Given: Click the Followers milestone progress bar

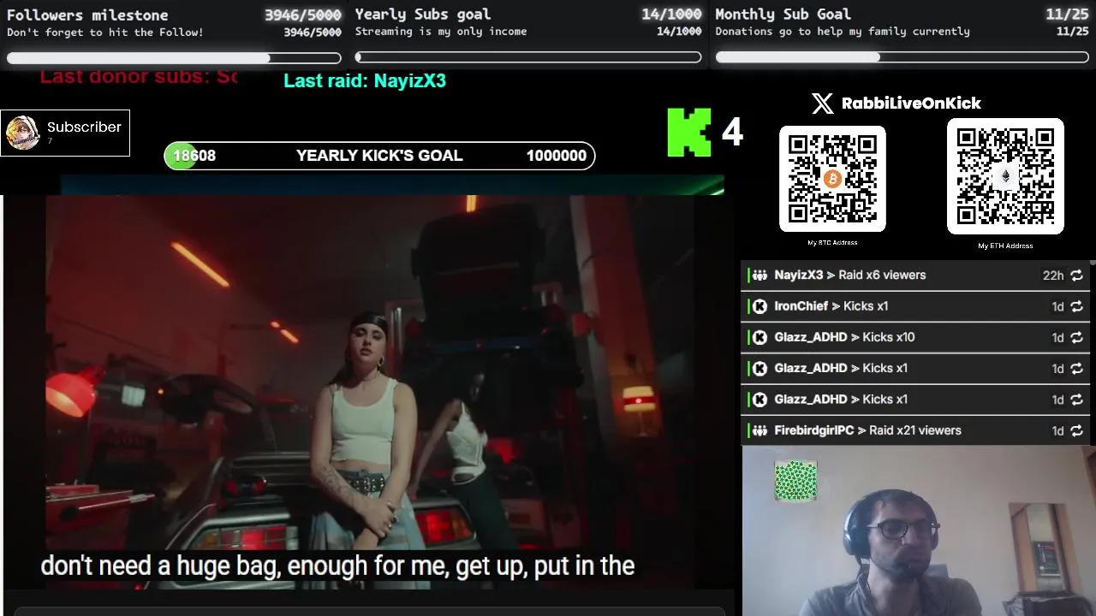Looking at the screenshot, I should [x=174, y=58].
